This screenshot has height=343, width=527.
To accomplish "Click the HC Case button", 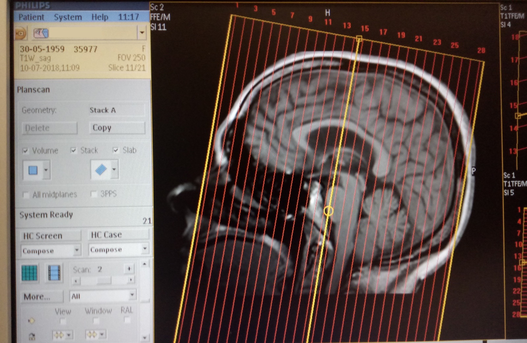I will 119,235.
